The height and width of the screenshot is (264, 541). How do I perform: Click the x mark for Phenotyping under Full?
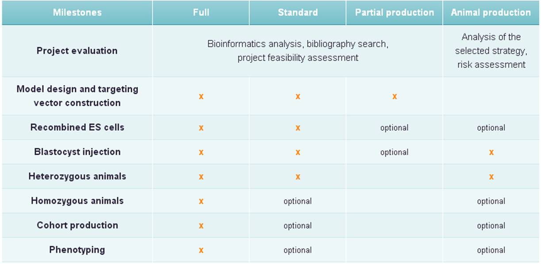coord(201,250)
